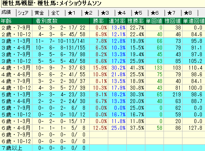This screenshot has width=205, height=151.
Task: Click the 41.3% 複勝率 cell
Action: click(x=136, y=68)
